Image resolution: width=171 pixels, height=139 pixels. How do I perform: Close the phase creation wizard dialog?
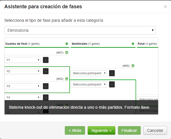(x=165, y=7)
